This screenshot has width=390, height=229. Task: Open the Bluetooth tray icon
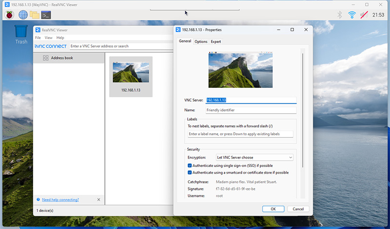pos(339,15)
